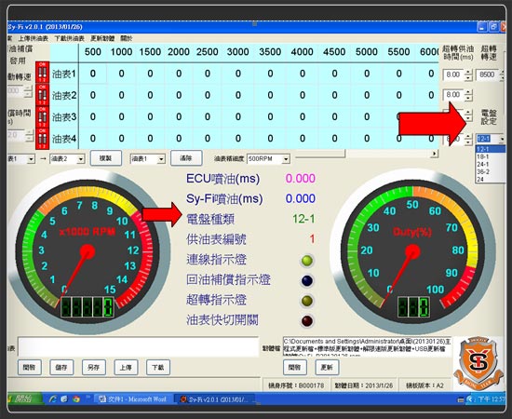Click the 2500 column header
This screenshot has width=512, height=419.
[207, 51]
